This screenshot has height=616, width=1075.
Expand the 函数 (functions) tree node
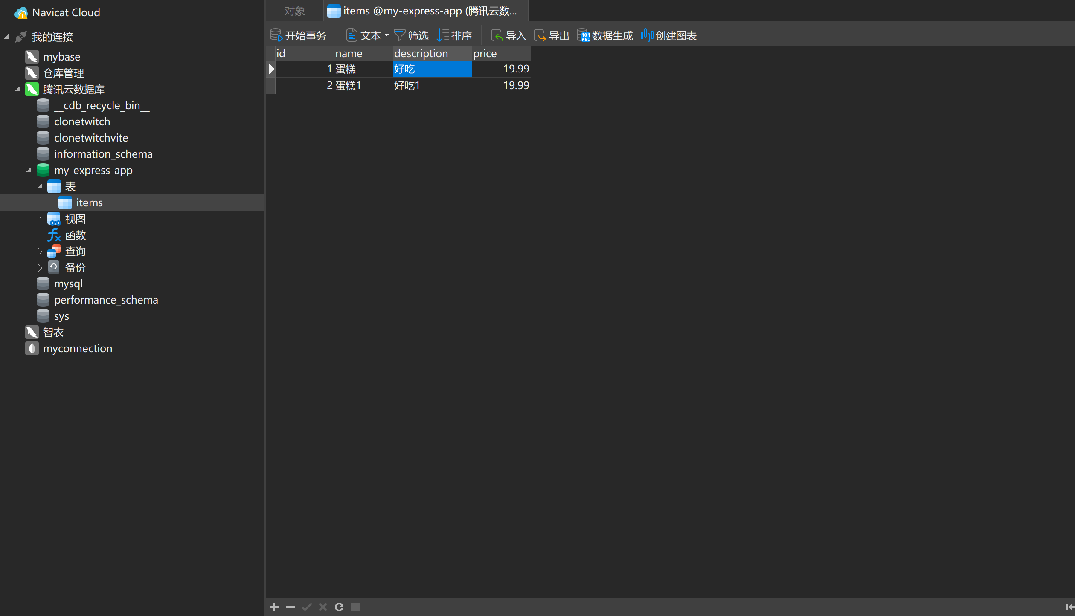pos(40,235)
